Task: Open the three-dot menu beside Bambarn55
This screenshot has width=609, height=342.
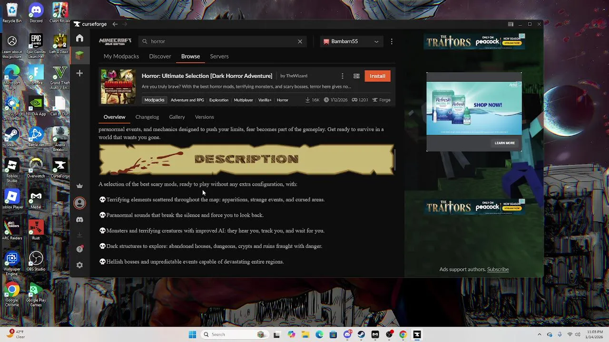Action: (392, 41)
